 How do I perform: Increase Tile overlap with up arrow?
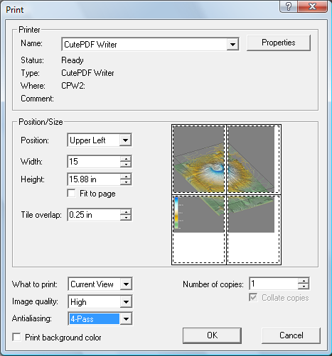pos(126,212)
